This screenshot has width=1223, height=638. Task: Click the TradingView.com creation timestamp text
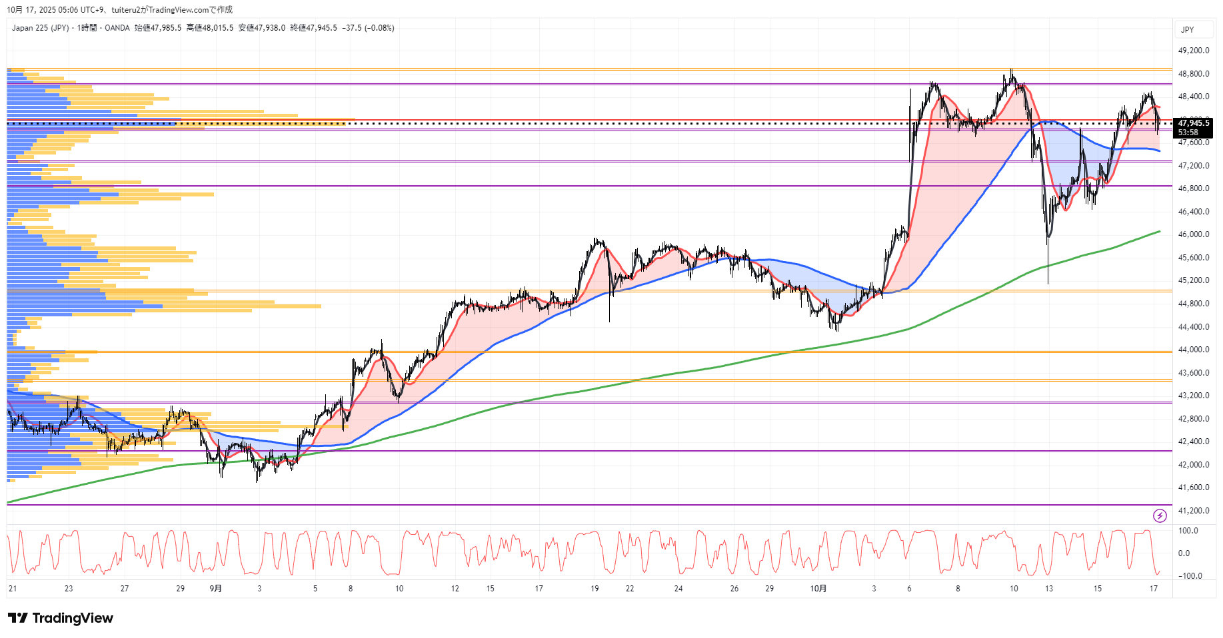point(120,10)
